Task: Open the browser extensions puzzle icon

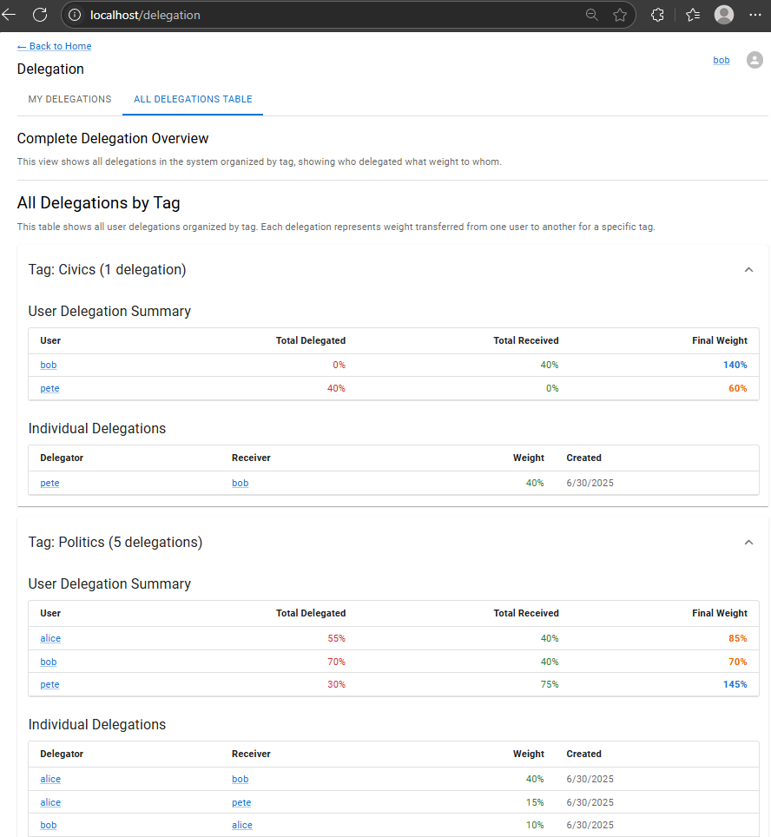Action: click(657, 15)
